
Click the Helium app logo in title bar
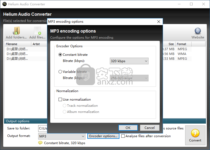pos(5,4)
